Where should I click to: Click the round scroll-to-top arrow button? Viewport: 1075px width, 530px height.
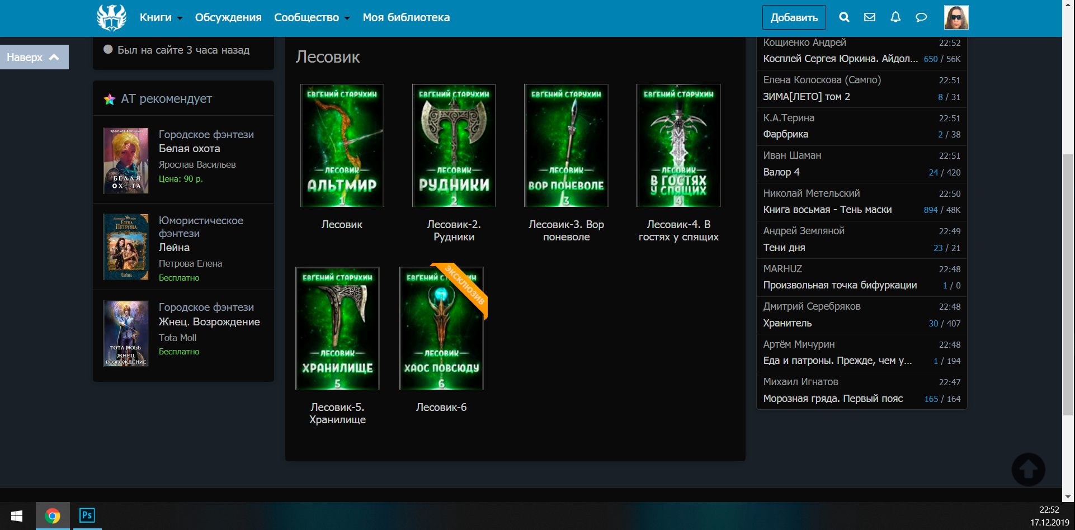pyautogui.click(x=1028, y=470)
